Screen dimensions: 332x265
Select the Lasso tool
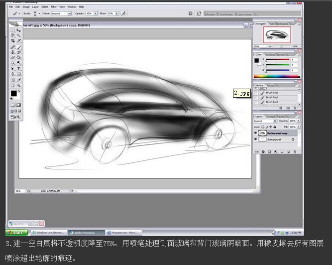tap(13, 35)
